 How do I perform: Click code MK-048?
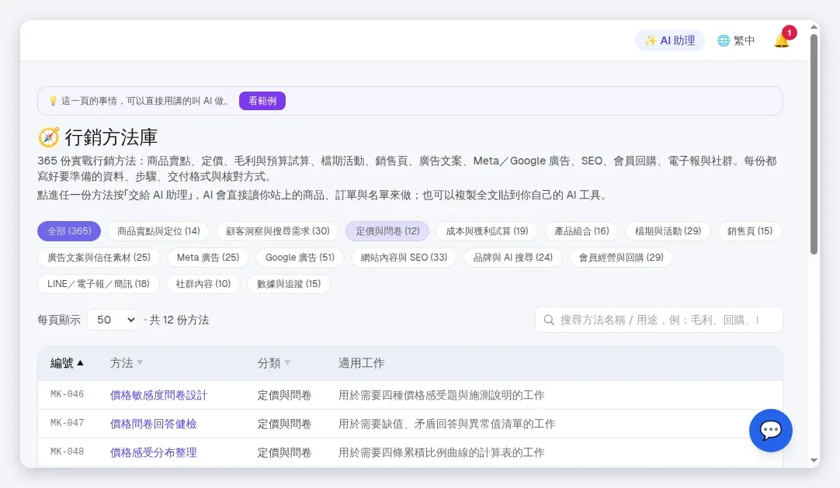point(67,452)
